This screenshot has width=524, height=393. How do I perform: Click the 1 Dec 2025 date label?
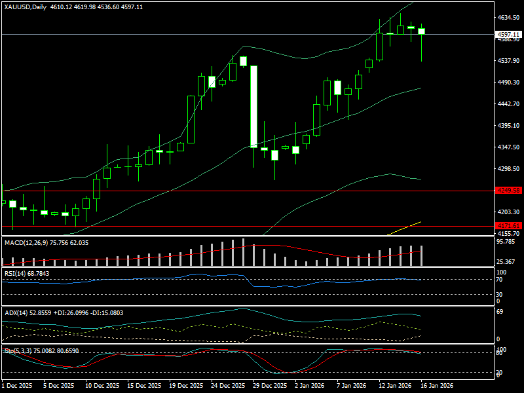coord(17,386)
